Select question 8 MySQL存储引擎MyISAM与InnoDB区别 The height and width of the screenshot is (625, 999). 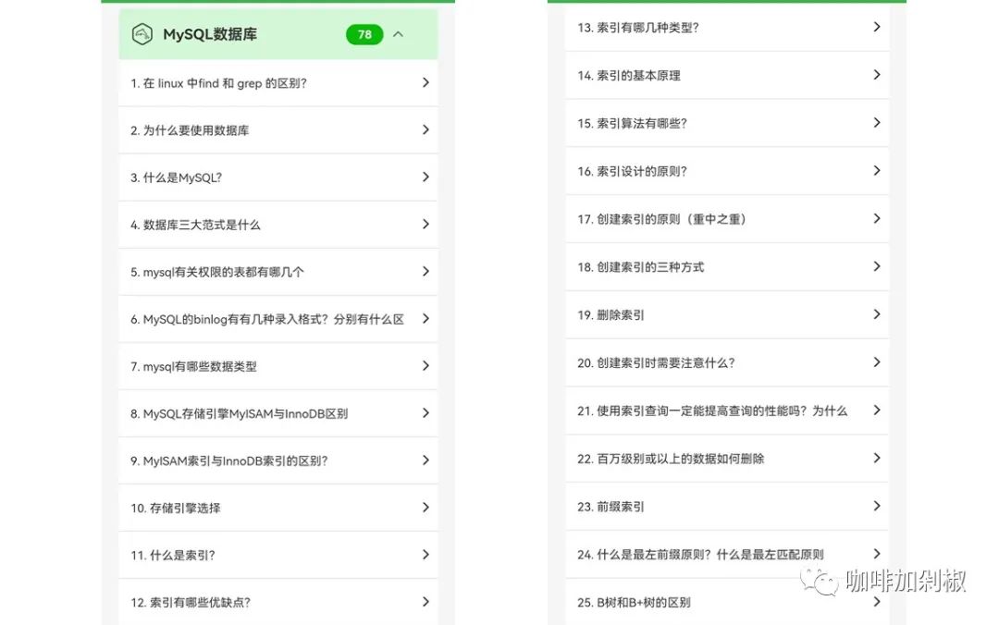click(277, 413)
